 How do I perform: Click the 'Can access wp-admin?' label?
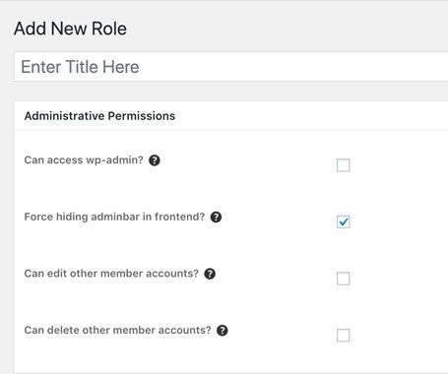coord(84,160)
